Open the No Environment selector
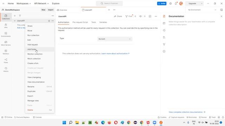This screenshot has height=126, width=225. coord(202,10)
